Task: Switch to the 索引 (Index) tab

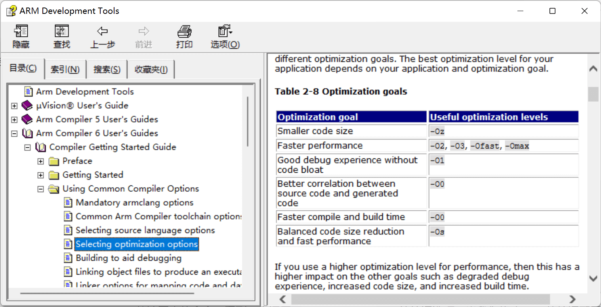Action: (65, 70)
